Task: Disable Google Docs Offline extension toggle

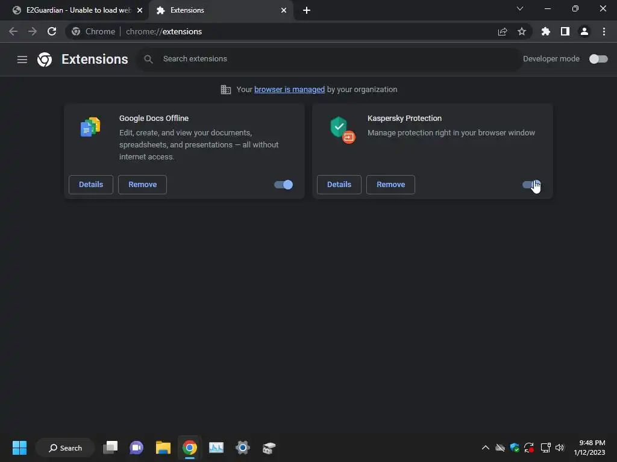Action: (283, 185)
